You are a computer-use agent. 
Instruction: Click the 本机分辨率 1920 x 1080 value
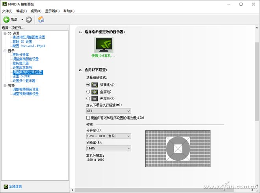point(95,159)
